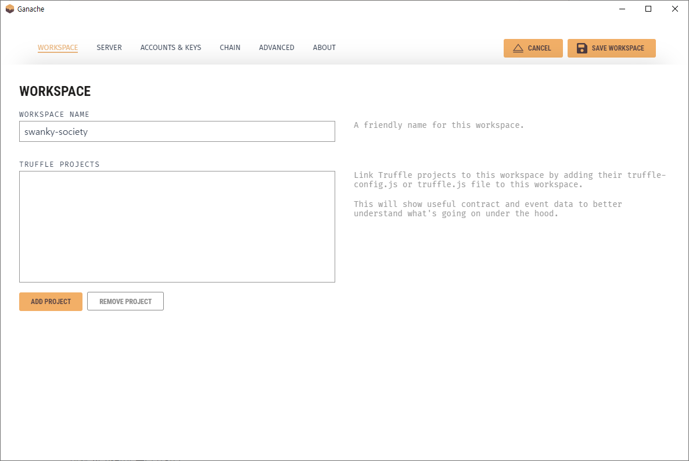689x461 pixels.
Task: Maximize the Ganache window
Action: pos(648,9)
